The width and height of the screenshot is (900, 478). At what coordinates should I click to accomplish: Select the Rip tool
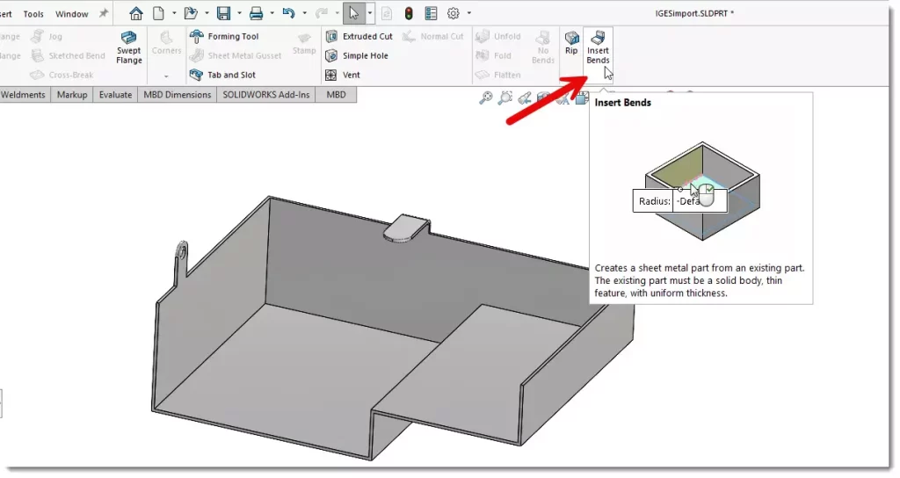point(571,43)
